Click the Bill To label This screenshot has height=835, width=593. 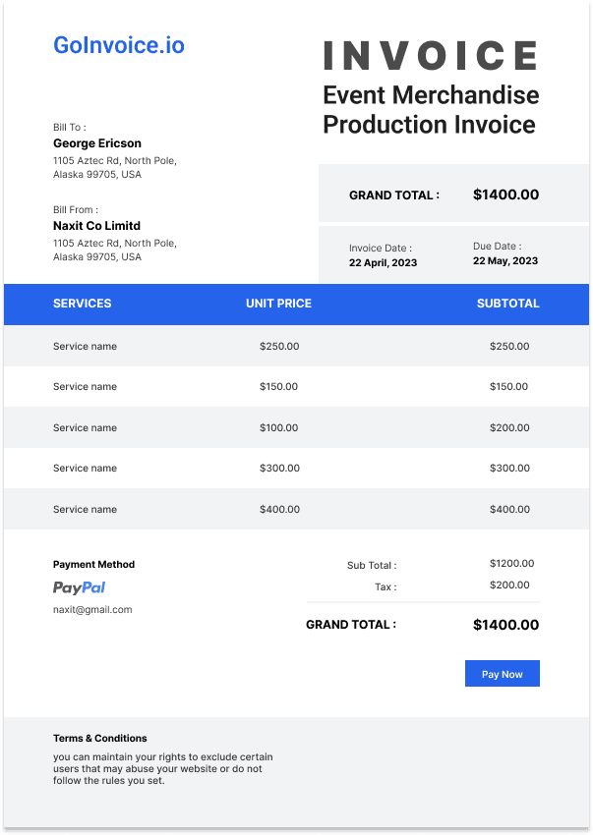click(x=69, y=128)
